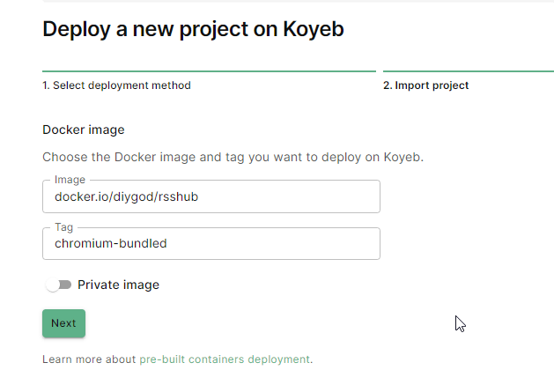Go to step 1 Select deployment method

(x=116, y=85)
